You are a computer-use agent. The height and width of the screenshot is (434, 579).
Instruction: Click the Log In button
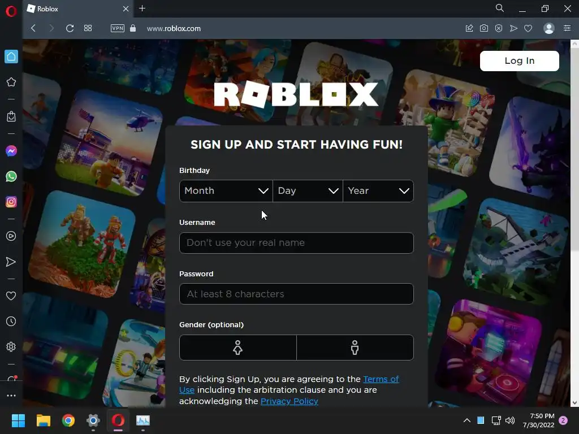pyautogui.click(x=519, y=61)
